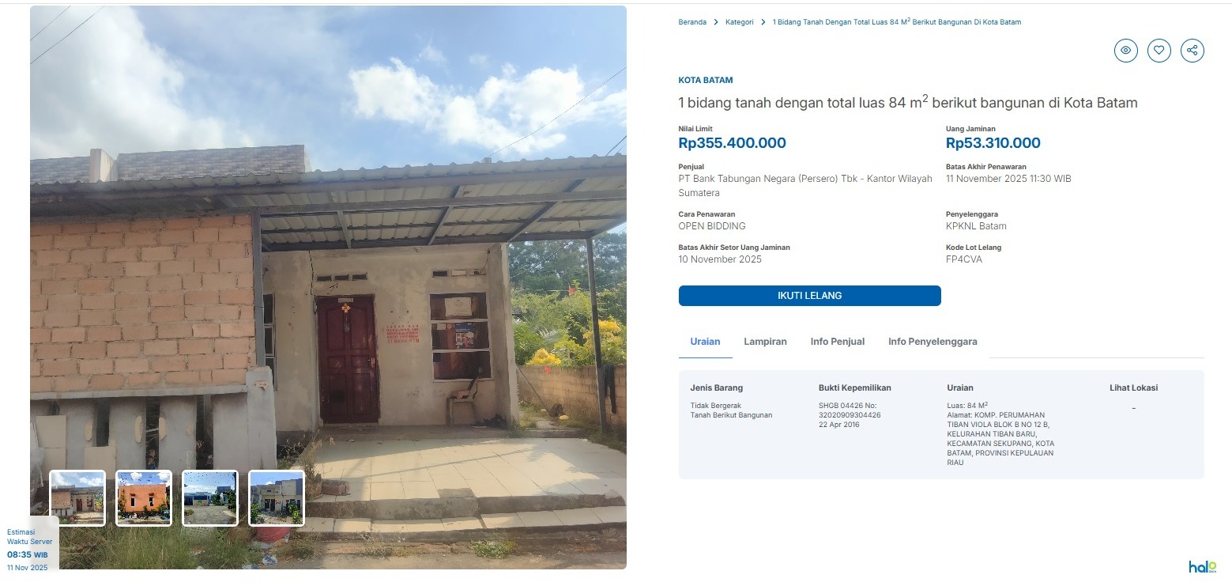The width and height of the screenshot is (1232, 586).
Task: Select fourth thumbnail of neighboring houses
Action: 277,498
